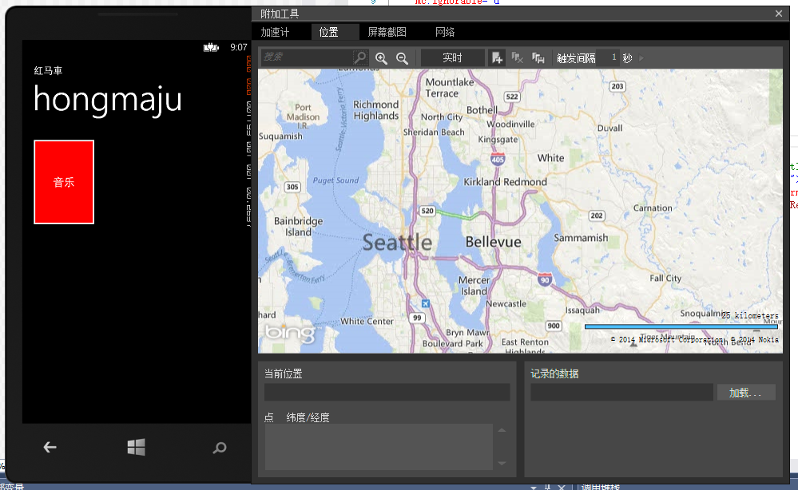Click the points list up arrow
This screenshot has height=490, width=798.
point(502,430)
